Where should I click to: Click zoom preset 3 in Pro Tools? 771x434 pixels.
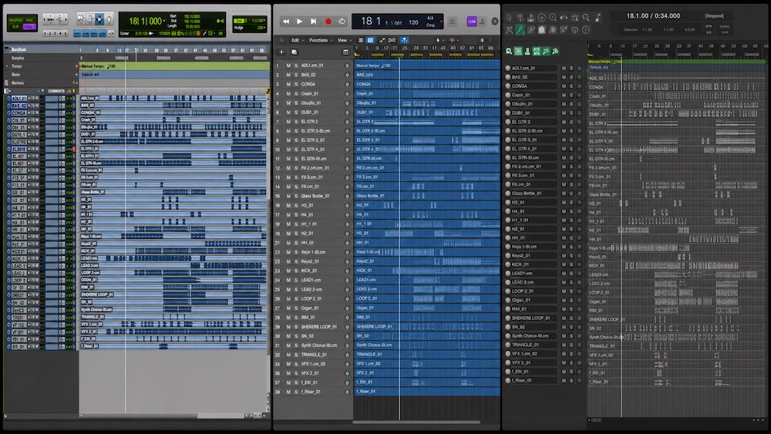55,33
